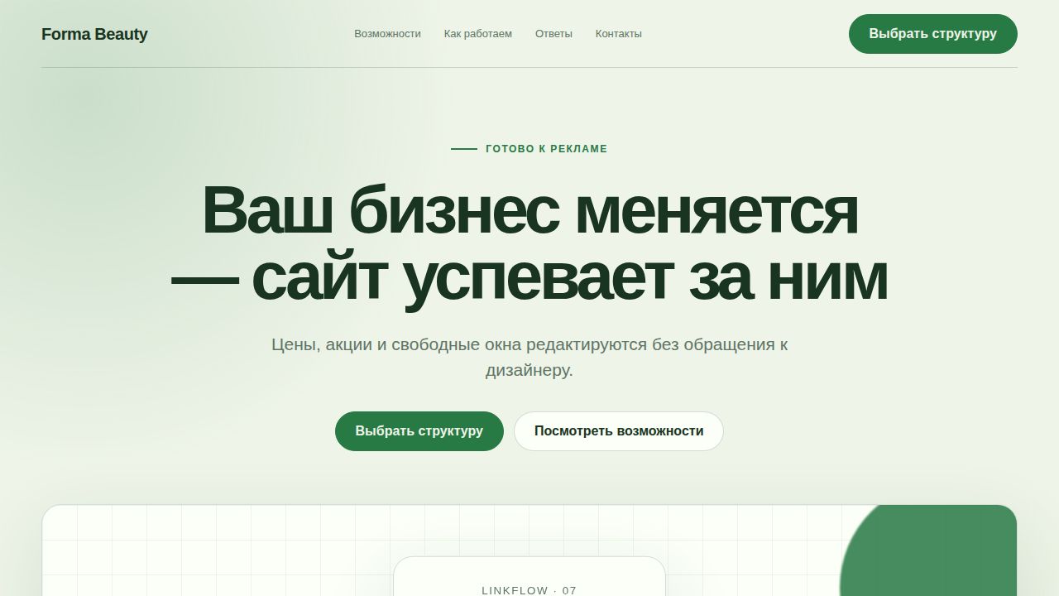Open the Forma Beauty logo link

tap(94, 34)
